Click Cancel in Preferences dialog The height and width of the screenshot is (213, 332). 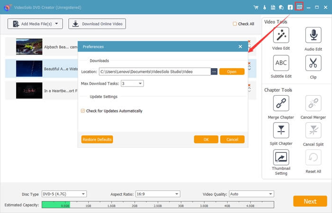(x=232, y=140)
